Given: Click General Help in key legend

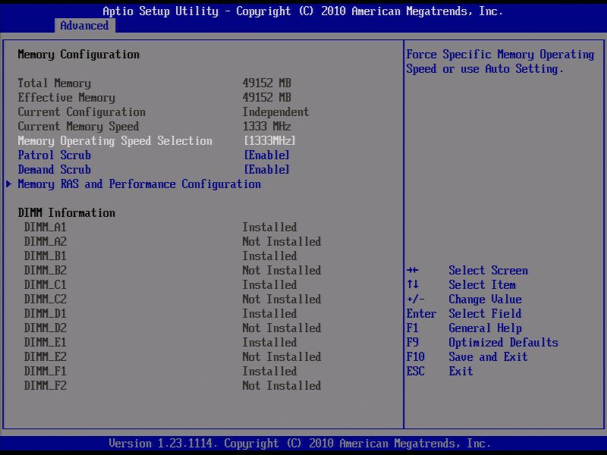Looking at the screenshot, I should [484, 328].
